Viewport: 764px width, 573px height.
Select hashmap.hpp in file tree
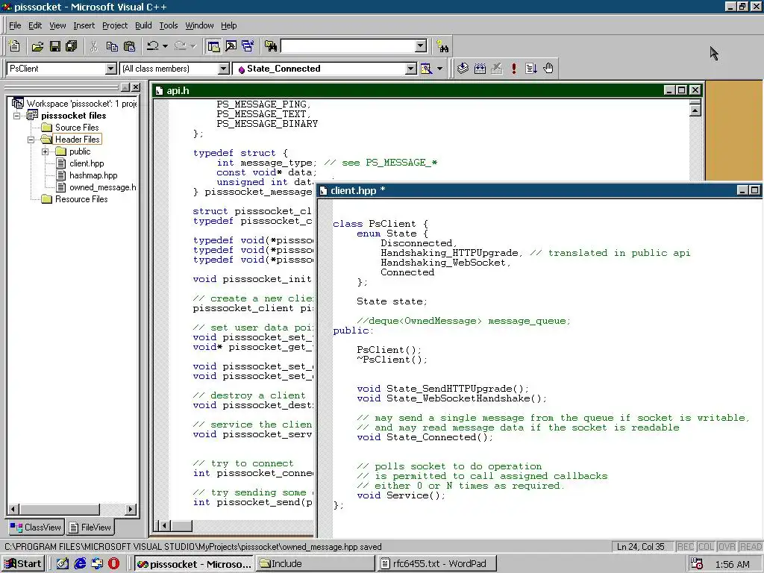point(93,175)
